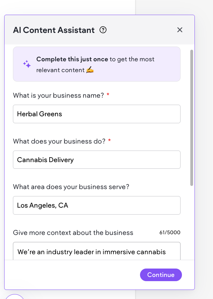Click the panel's vertical scrollbar thumb
This screenshot has height=299, width=213.
pos(192,117)
